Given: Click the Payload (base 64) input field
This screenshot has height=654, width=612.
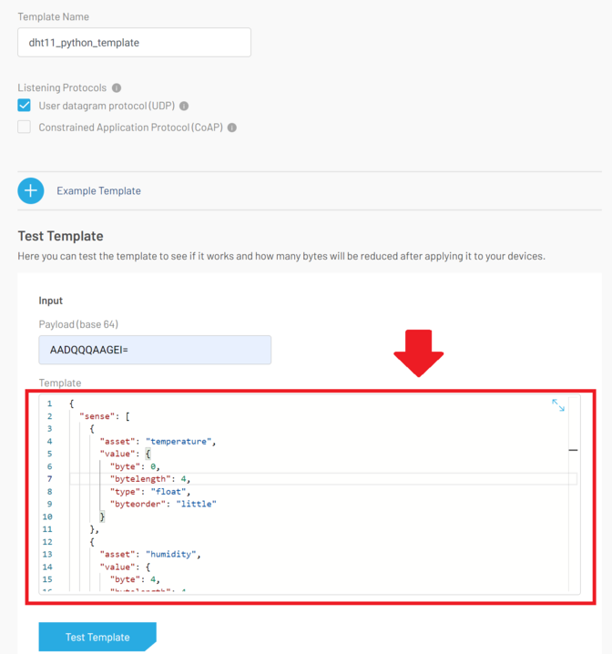Looking at the screenshot, I should [x=155, y=350].
